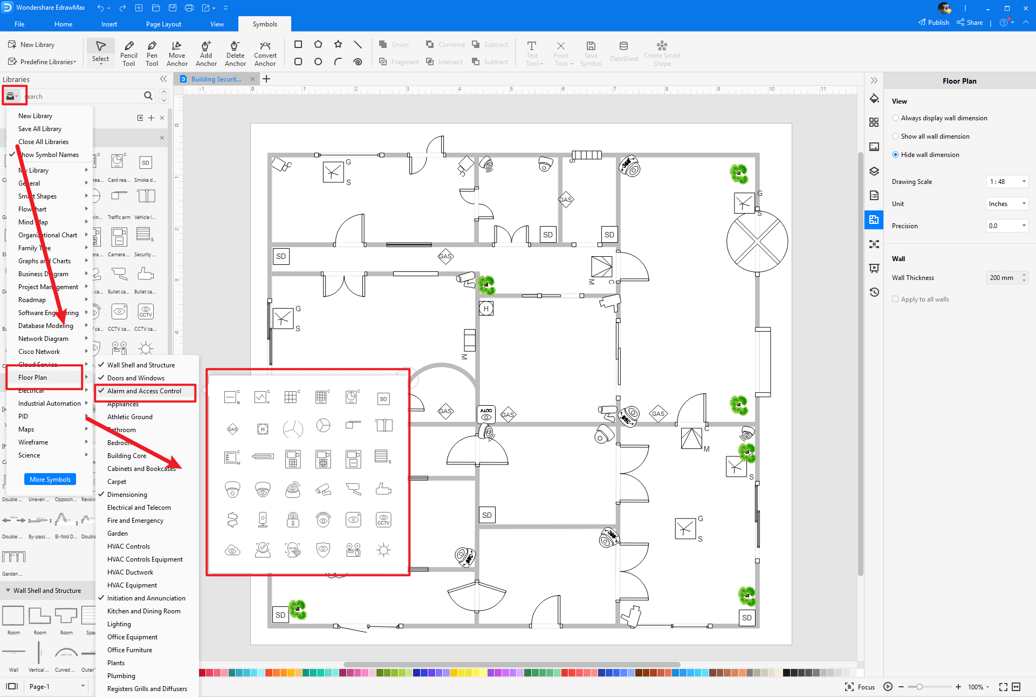Select Show all wall dimension
Screen dimensions: 1036x697
point(931,136)
